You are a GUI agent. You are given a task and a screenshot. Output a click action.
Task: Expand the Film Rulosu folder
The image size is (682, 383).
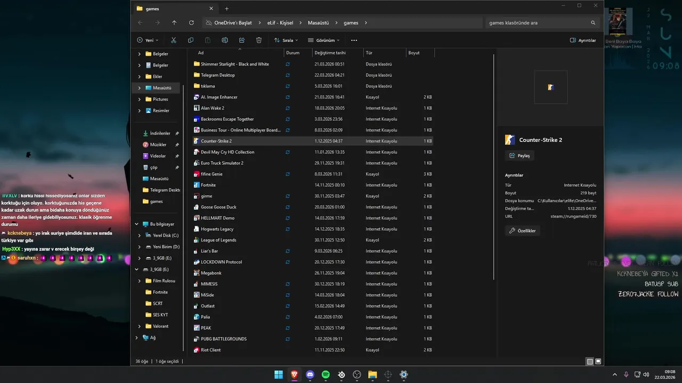tap(140, 281)
